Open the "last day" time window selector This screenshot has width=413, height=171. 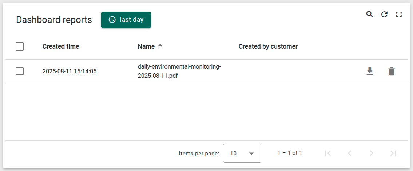click(x=126, y=20)
